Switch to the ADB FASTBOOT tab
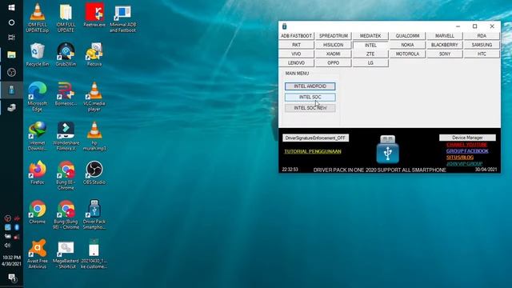 [297, 35]
